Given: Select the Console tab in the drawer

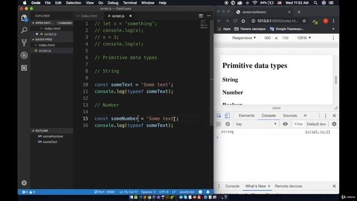Looking at the screenshot, I should [232, 186].
